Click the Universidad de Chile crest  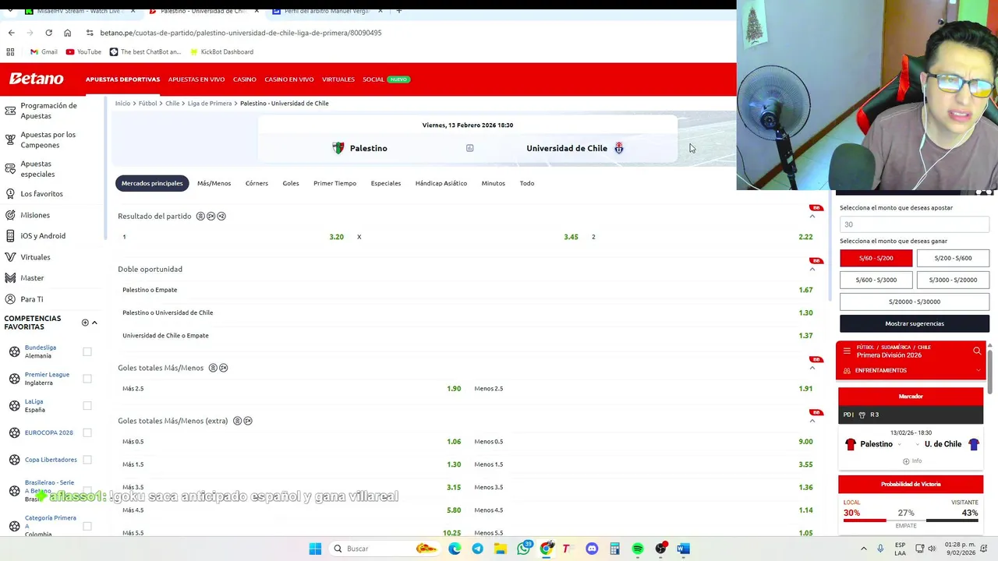619,148
